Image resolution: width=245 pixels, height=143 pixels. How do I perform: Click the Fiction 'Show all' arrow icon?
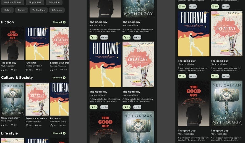[x=64, y=22]
